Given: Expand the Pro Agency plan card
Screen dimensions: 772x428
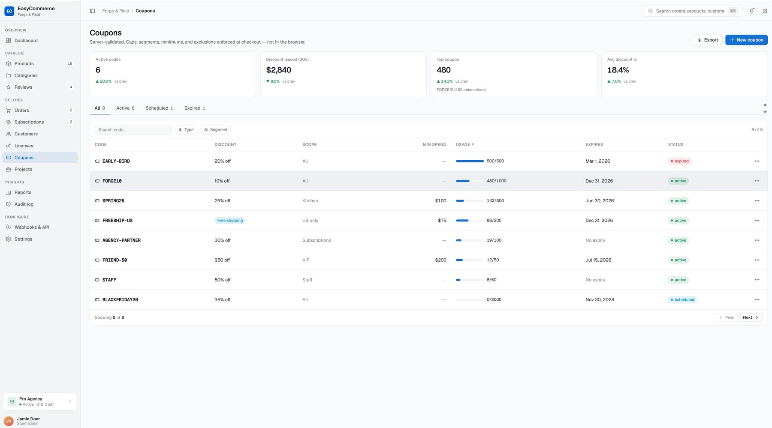Looking at the screenshot, I should (x=40, y=401).
